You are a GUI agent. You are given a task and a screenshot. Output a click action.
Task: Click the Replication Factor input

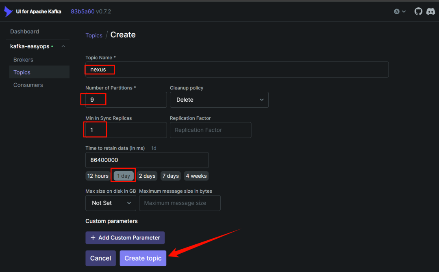click(x=211, y=130)
